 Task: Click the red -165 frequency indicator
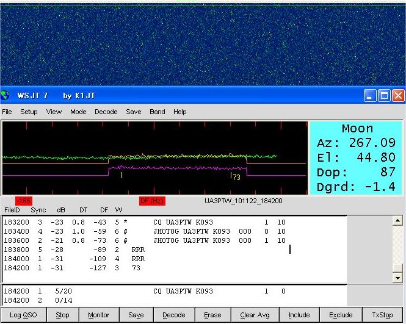[x=24, y=201]
